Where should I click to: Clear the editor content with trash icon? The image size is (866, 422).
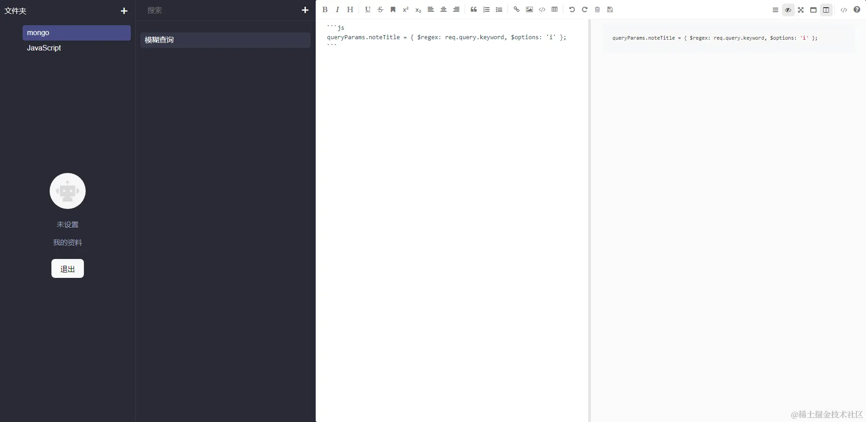click(597, 9)
